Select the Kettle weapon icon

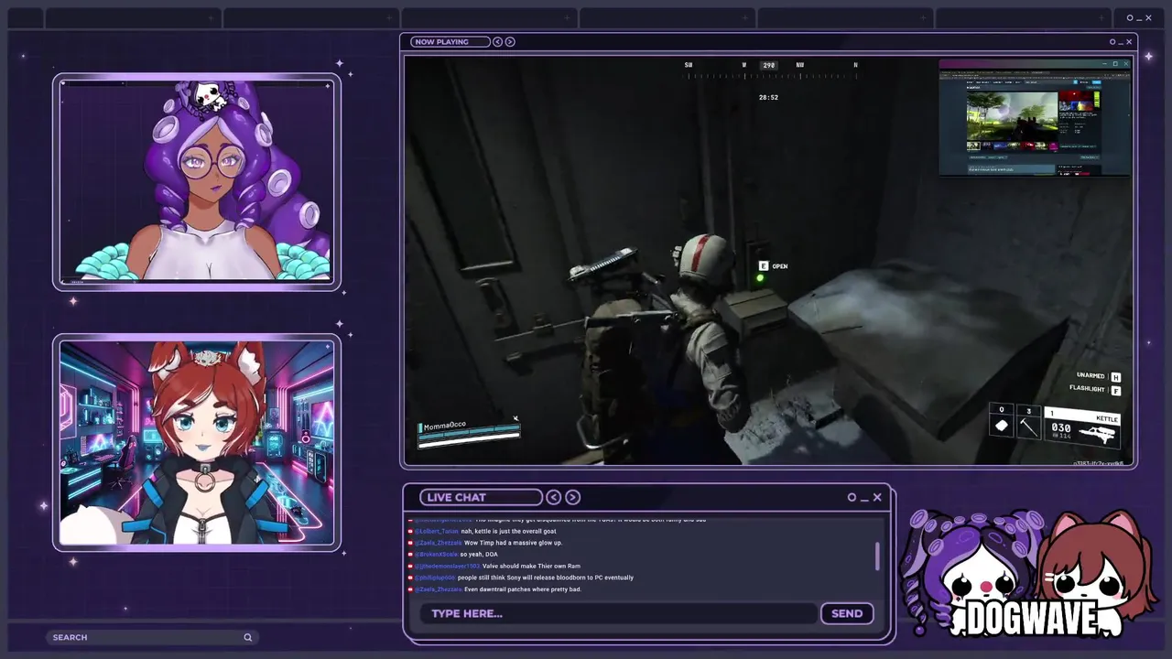(x=1098, y=433)
